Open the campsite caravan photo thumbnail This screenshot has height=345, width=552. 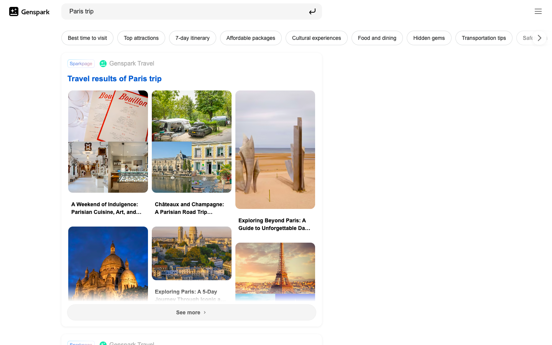coord(192,116)
